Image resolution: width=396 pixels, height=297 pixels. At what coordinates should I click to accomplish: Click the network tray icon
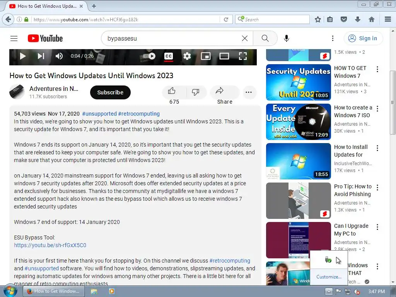(x=348, y=292)
